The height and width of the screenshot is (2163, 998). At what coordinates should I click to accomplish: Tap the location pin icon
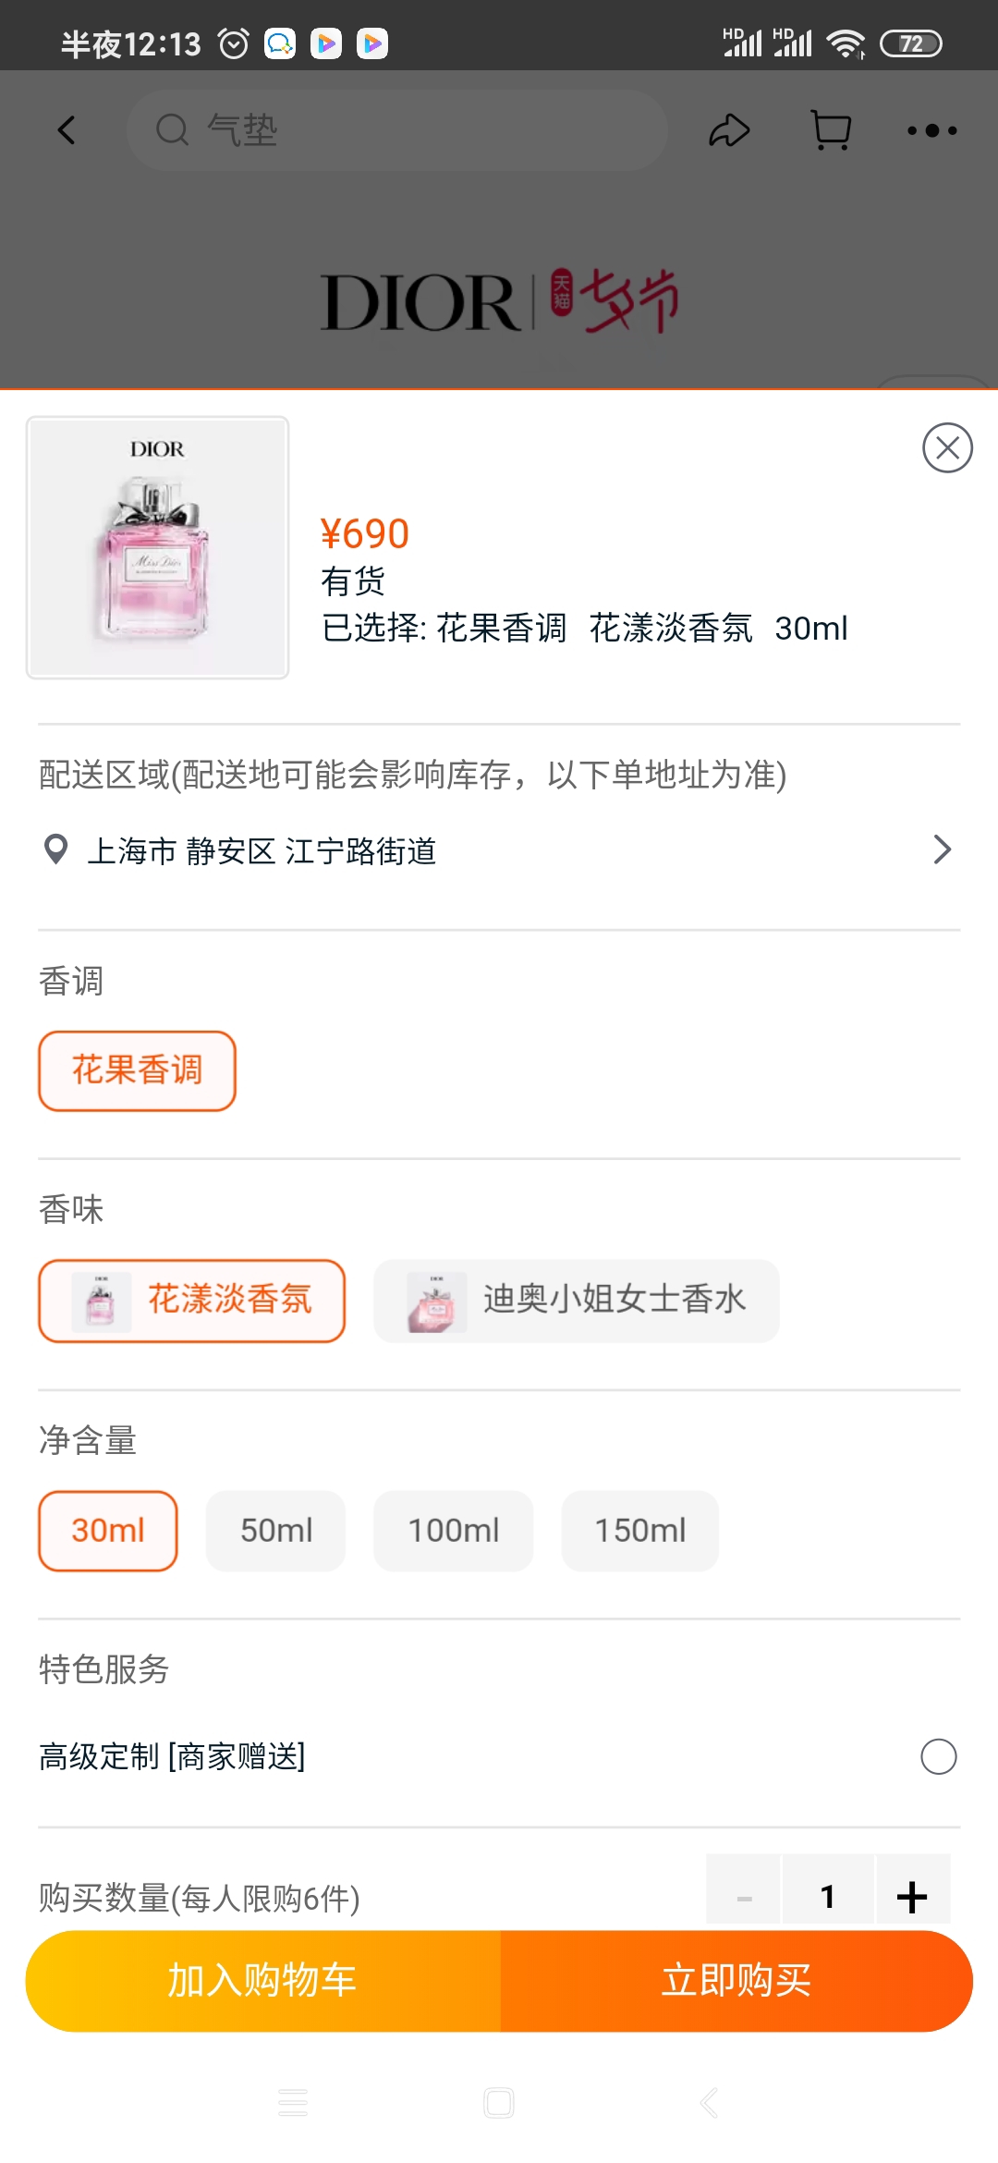[56, 849]
